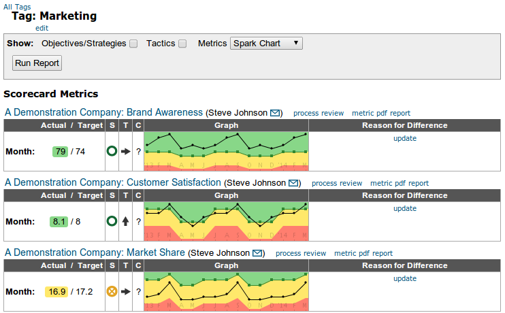Open Market Share metric pdf report

click(363, 253)
